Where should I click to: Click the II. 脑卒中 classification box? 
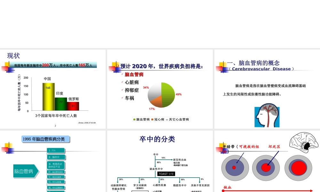coord(57,157)
